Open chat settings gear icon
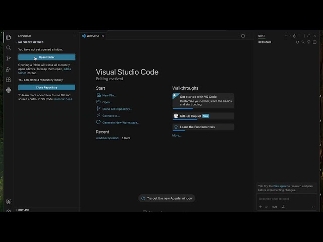Viewport: 323px width, 242px height. [x=295, y=36]
